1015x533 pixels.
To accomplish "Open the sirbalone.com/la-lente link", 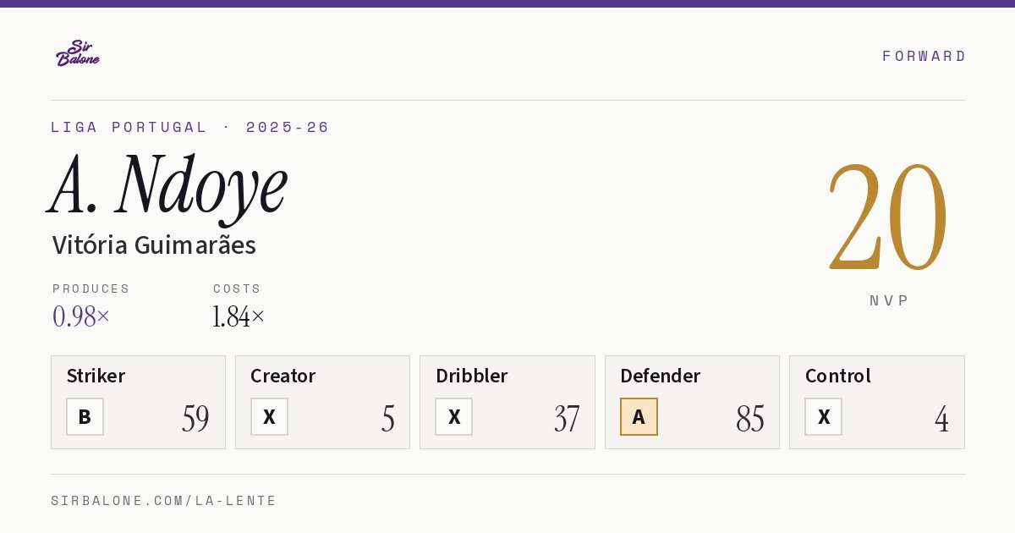I will 164,501.
